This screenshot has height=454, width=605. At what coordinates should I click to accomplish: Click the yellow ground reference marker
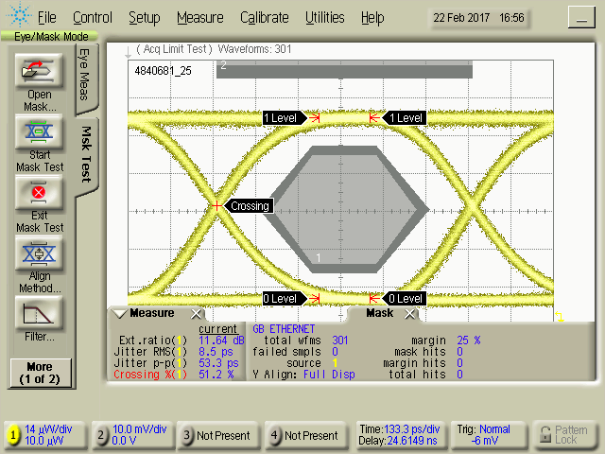(x=560, y=316)
